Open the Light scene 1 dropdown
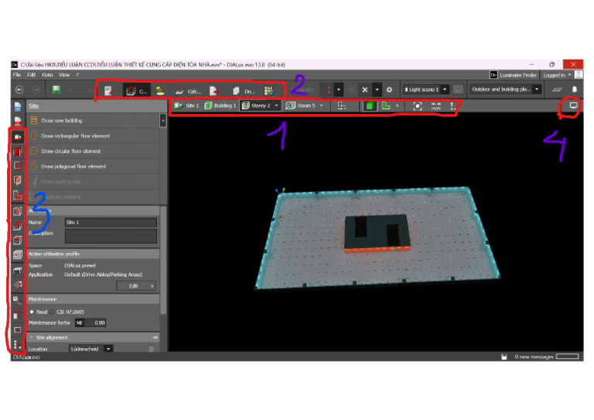This screenshot has height=420, width=594. pos(425,90)
